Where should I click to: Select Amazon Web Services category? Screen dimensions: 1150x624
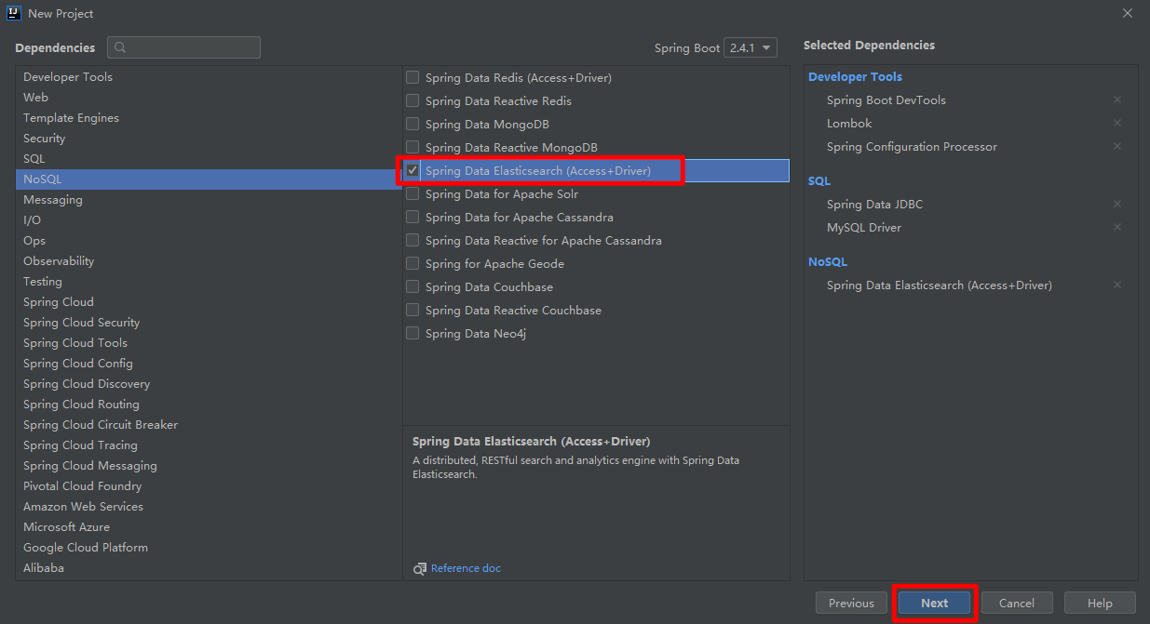[209, 506]
